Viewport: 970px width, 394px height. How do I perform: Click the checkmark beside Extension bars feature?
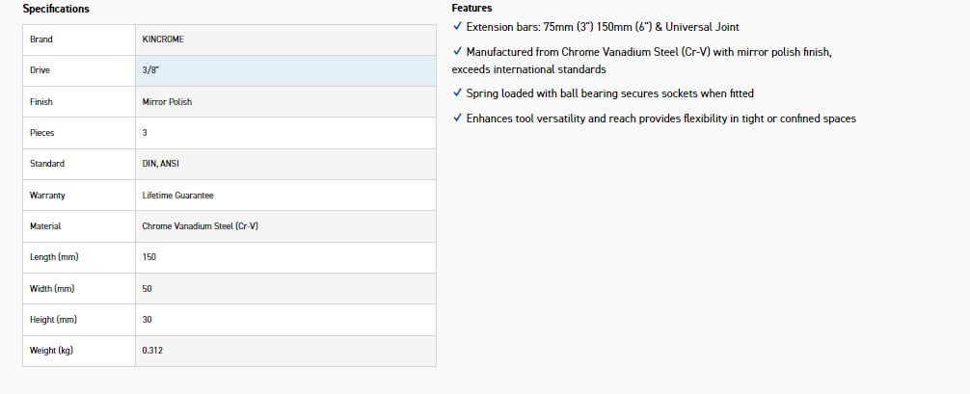tap(457, 27)
